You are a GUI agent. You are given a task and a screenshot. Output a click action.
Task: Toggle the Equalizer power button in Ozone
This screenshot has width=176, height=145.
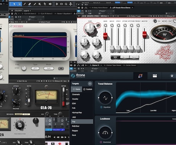(x=101, y=107)
